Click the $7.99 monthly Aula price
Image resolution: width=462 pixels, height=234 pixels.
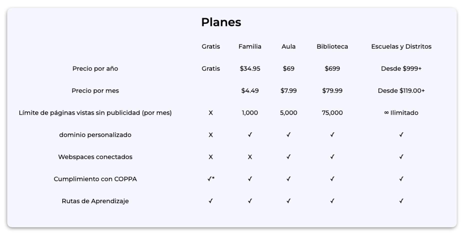click(288, 91)
